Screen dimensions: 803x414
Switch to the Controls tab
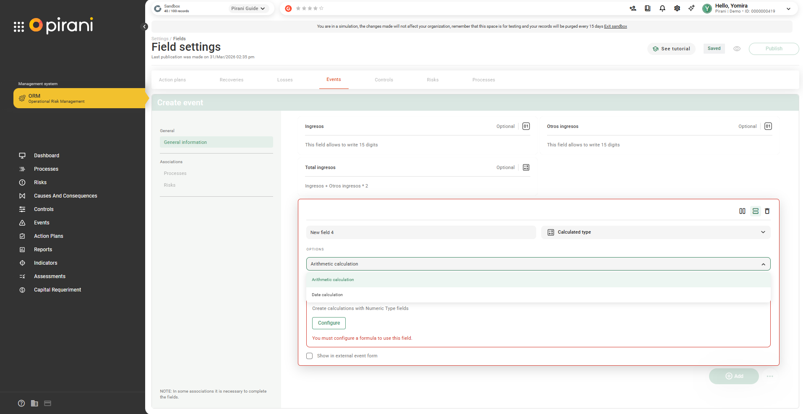click(383, 80)
